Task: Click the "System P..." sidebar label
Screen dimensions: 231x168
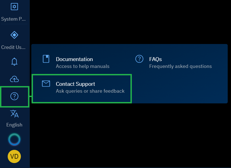Action: (x=13, y=19)
